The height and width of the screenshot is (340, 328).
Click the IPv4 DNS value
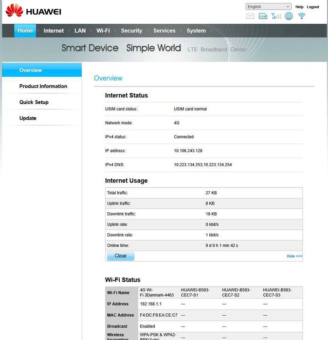point(202,165)
